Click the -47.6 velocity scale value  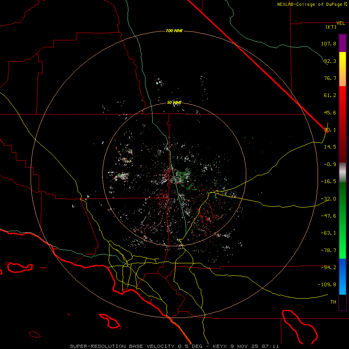tap(328, 216)
